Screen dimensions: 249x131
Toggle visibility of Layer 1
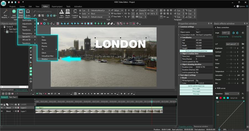[x=2, y=111]
